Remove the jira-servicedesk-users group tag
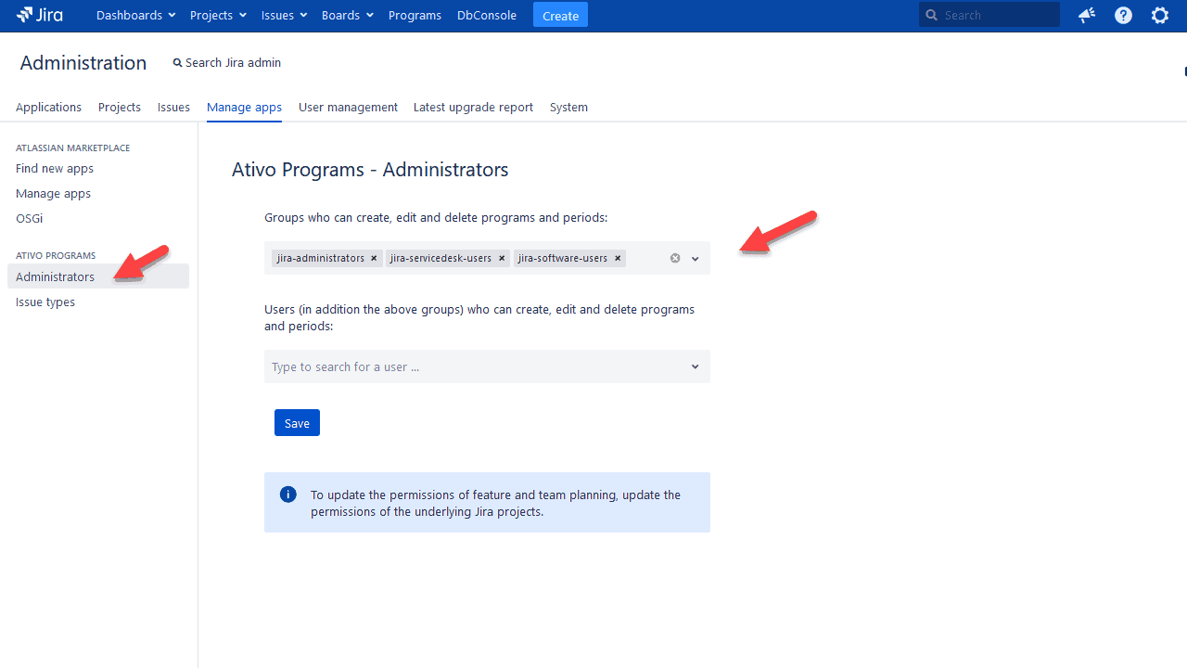Viewport: 1187px width, 668px height. pos(502,258)
